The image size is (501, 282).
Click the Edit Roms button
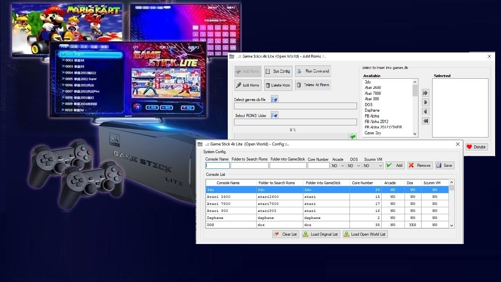pos(248,85)
